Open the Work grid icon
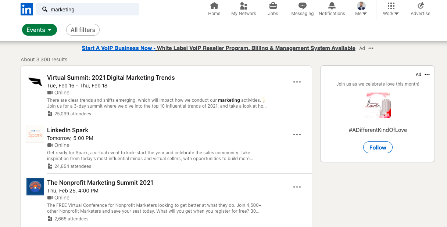 pyautogui.click(x=390, y=6)
